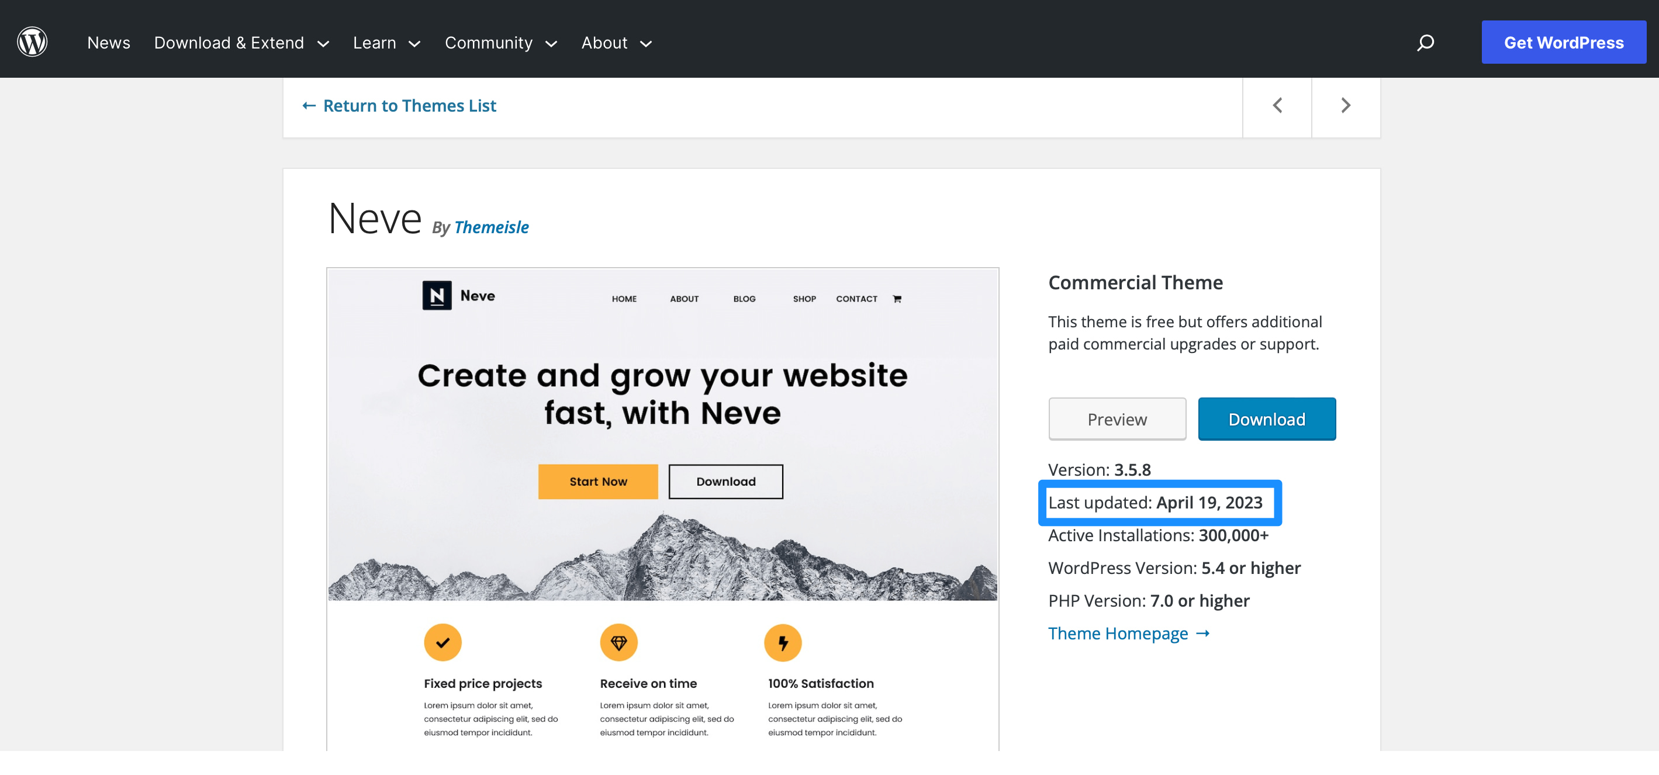The height and width of the screenshot is (775, 1659).
Task: Click the lightning icon above 100% Satisfaction
Action: coord(783,641)
